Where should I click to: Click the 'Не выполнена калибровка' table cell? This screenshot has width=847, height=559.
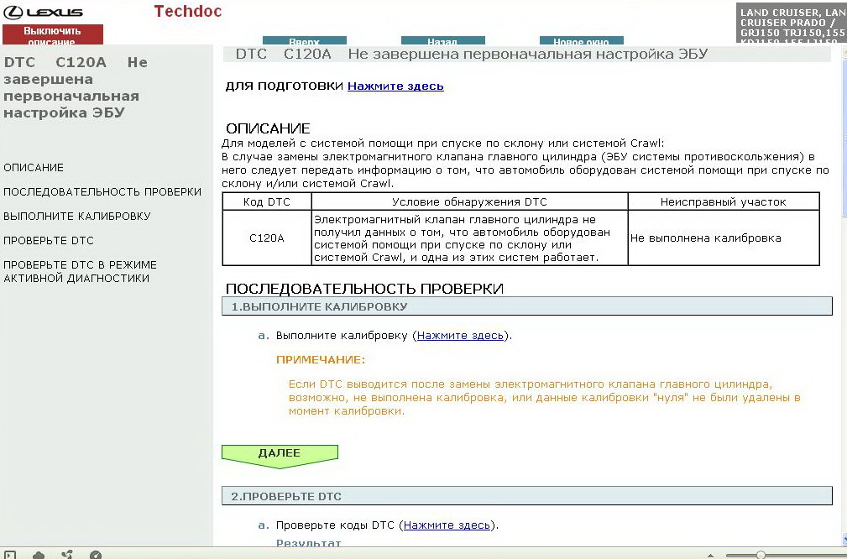pyautogui.click(x=724, y=238)
